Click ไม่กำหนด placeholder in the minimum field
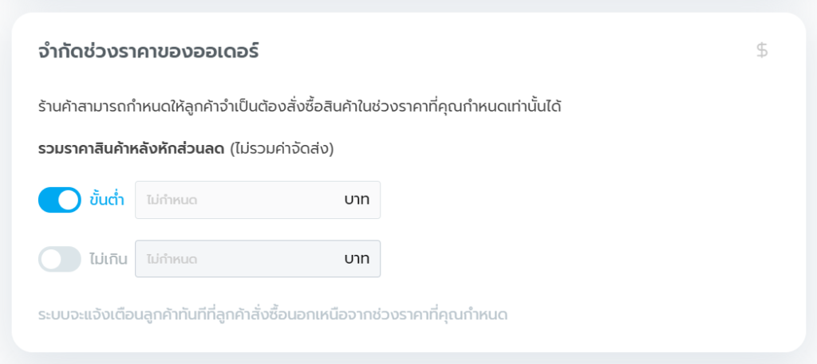 172,200
